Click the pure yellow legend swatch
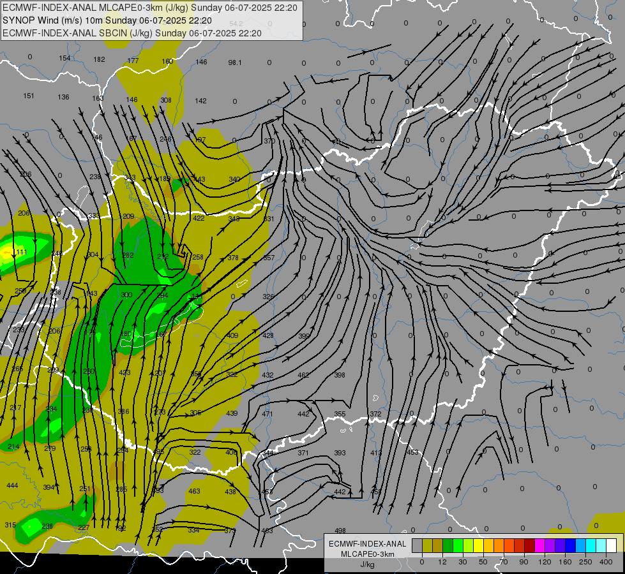This screenshot has width=625, height=574. click(x=479, y=545)
